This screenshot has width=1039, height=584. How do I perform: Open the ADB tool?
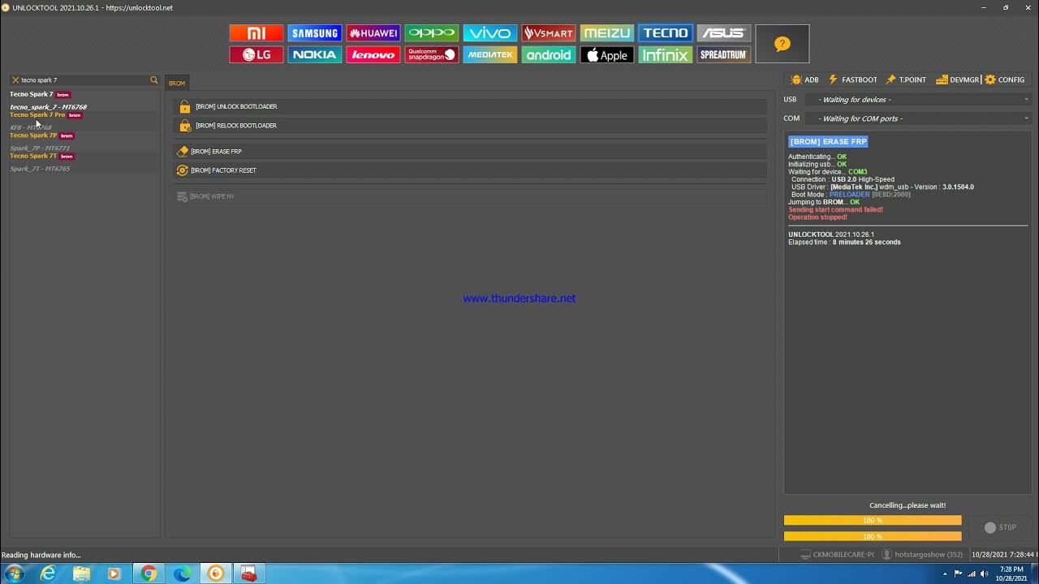tap(804, 79)
